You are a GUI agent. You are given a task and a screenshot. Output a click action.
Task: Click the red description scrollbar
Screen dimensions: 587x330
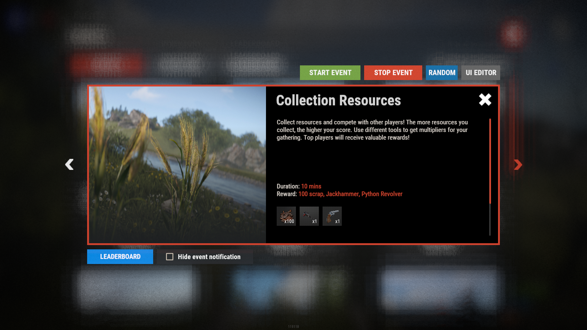tap(490, 161)
